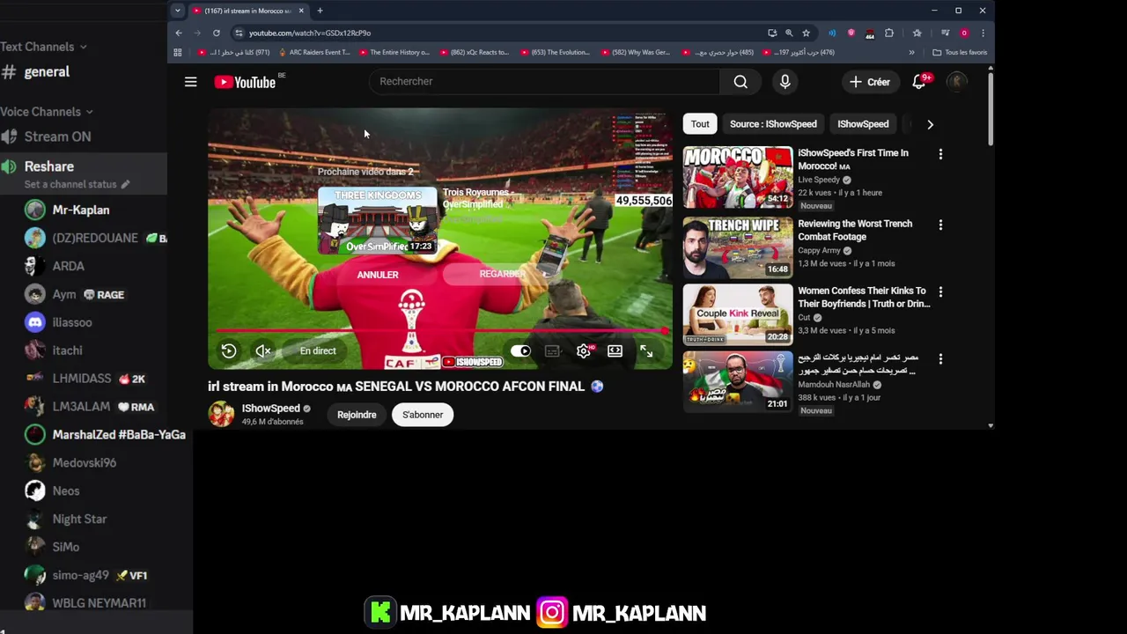Open the browser extensions puzzle icon
Screen dimensions: 1127x634
[889, 33]
